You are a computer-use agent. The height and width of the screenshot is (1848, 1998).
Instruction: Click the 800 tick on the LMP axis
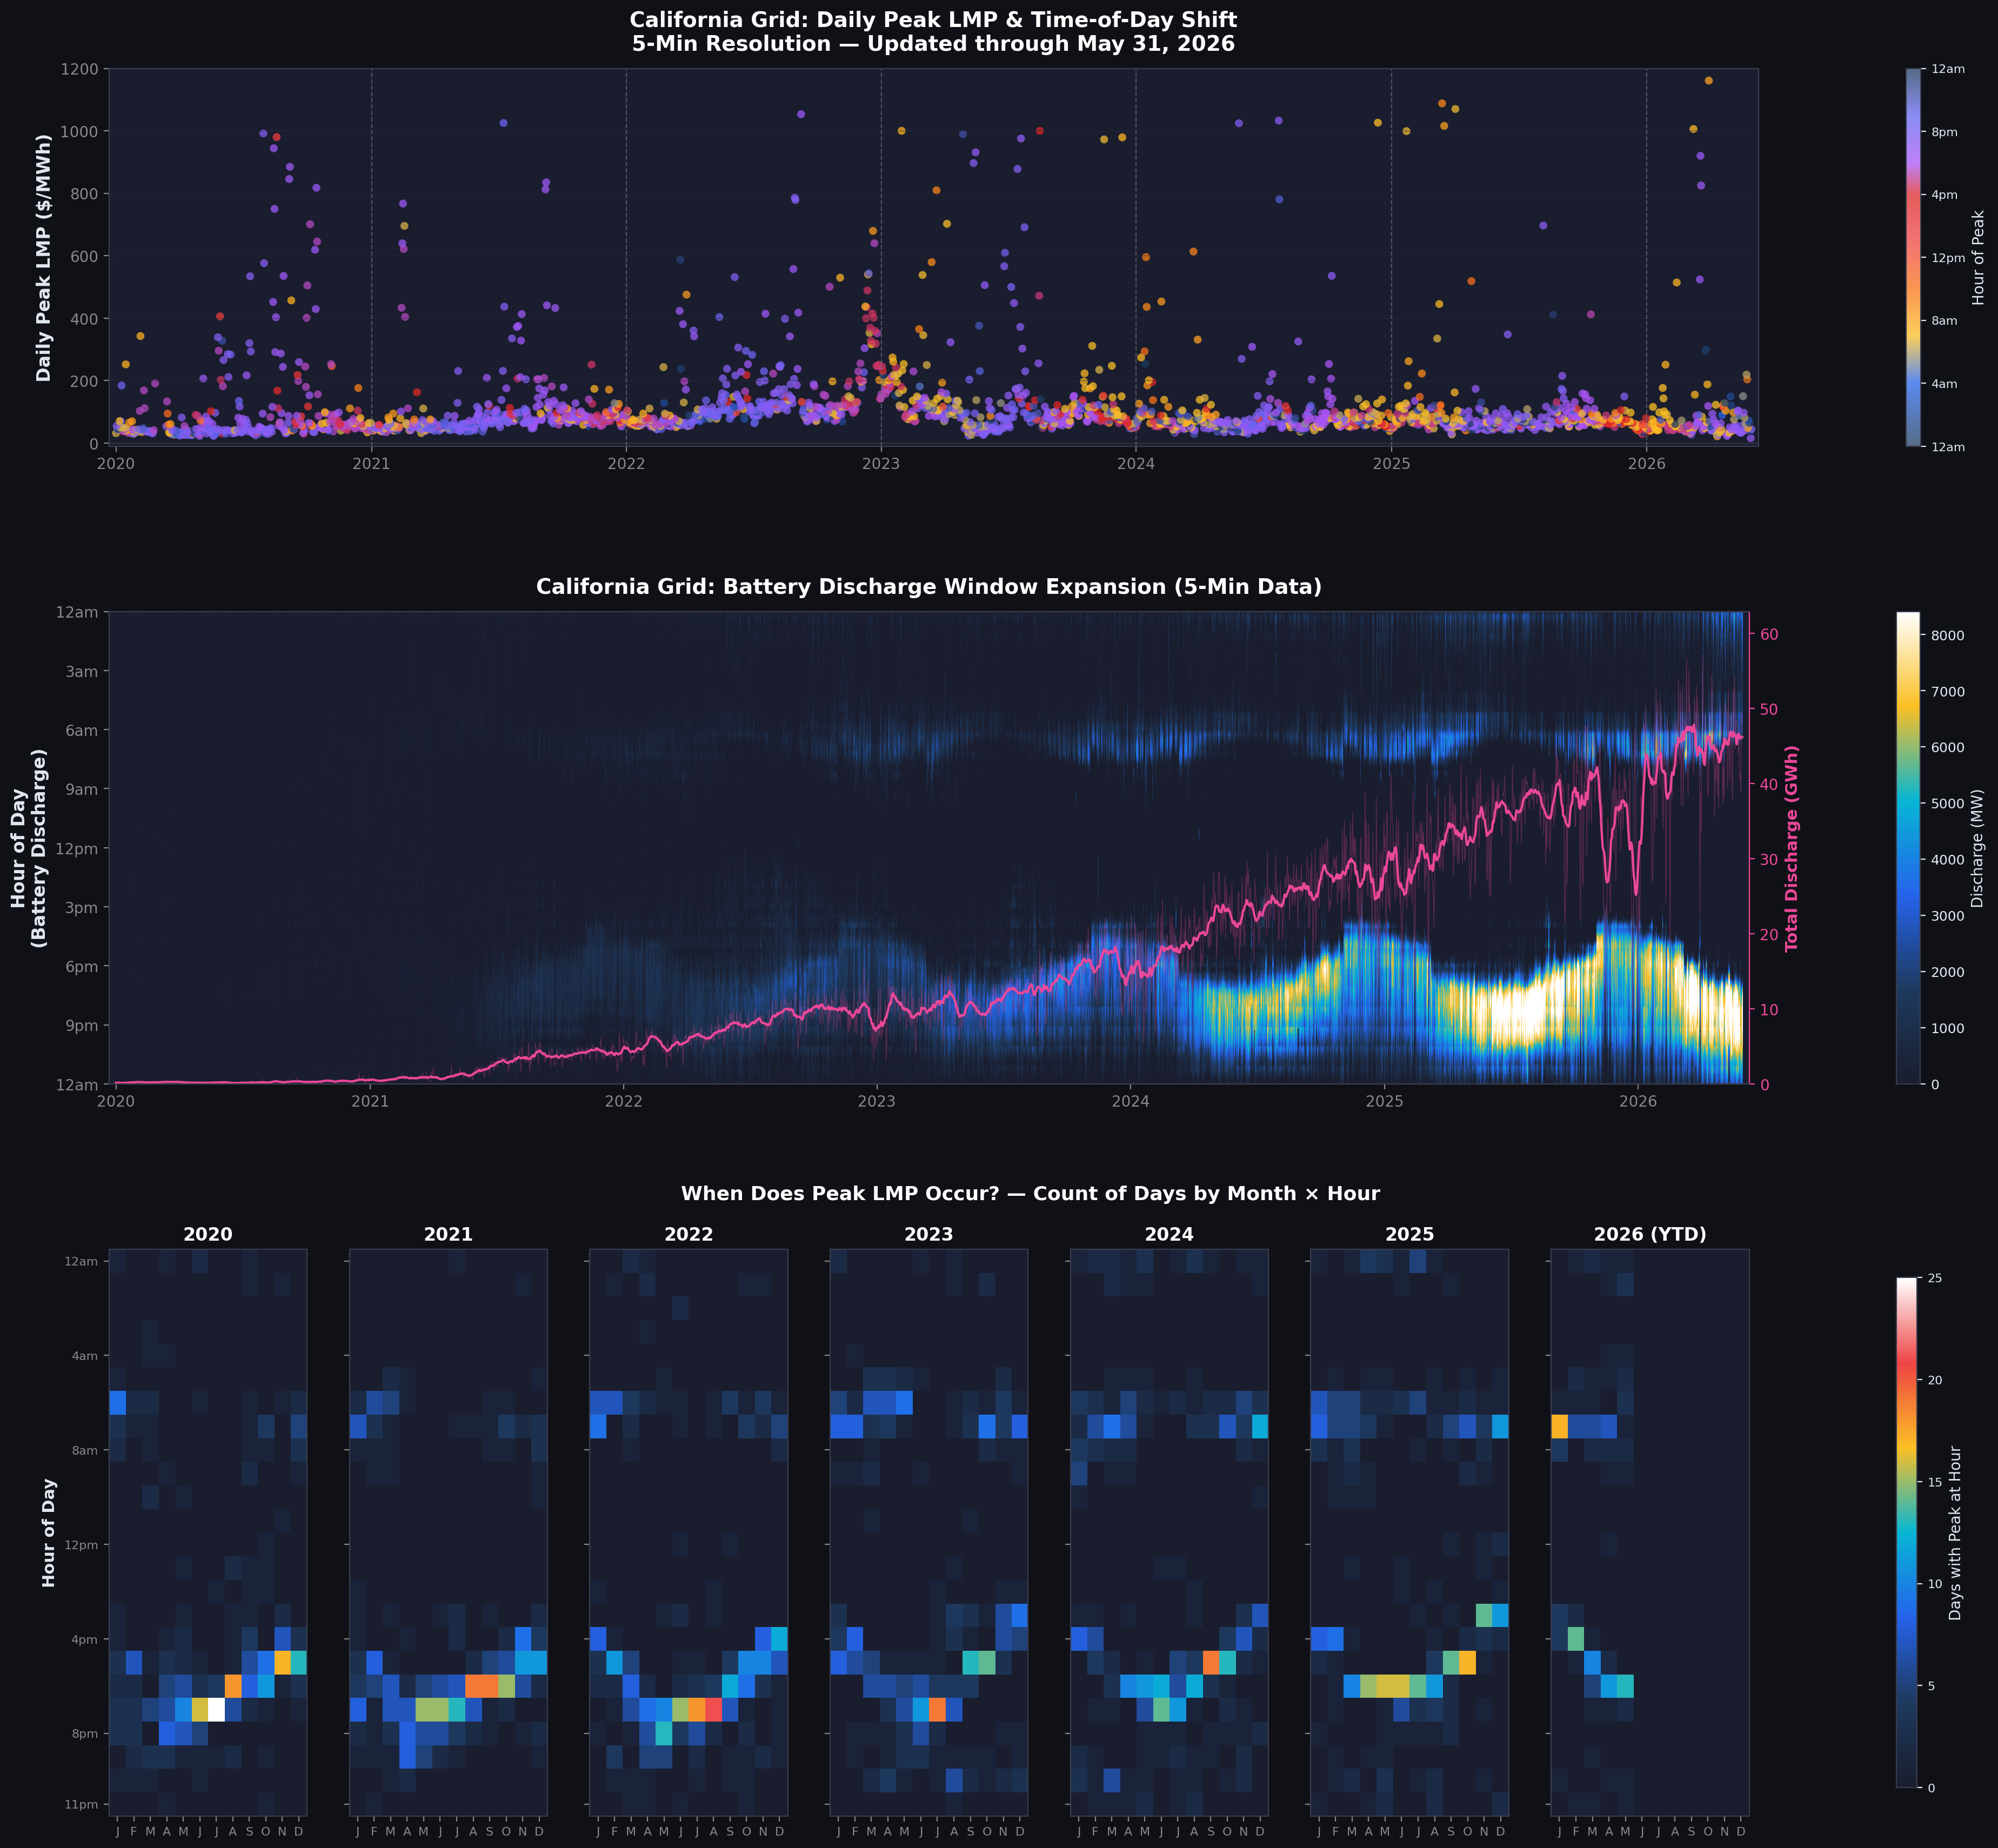click(x=85, y=194)
